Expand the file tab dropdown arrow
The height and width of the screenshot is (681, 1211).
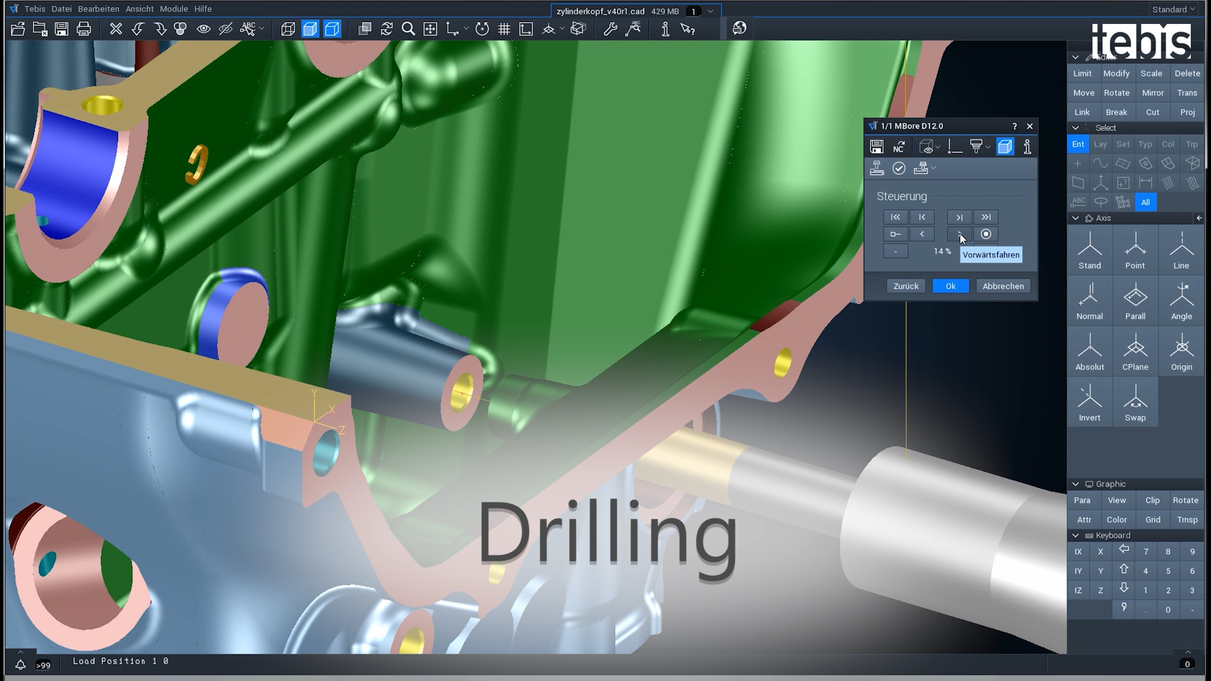[711, 11]
